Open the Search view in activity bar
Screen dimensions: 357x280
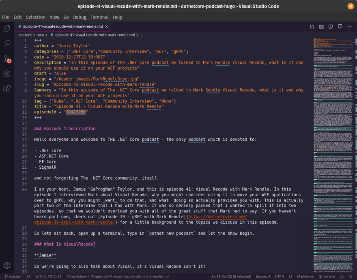(x=7, y=43)
